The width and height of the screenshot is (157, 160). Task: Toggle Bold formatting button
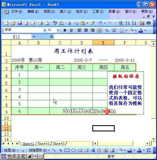(x=65, y=30)
